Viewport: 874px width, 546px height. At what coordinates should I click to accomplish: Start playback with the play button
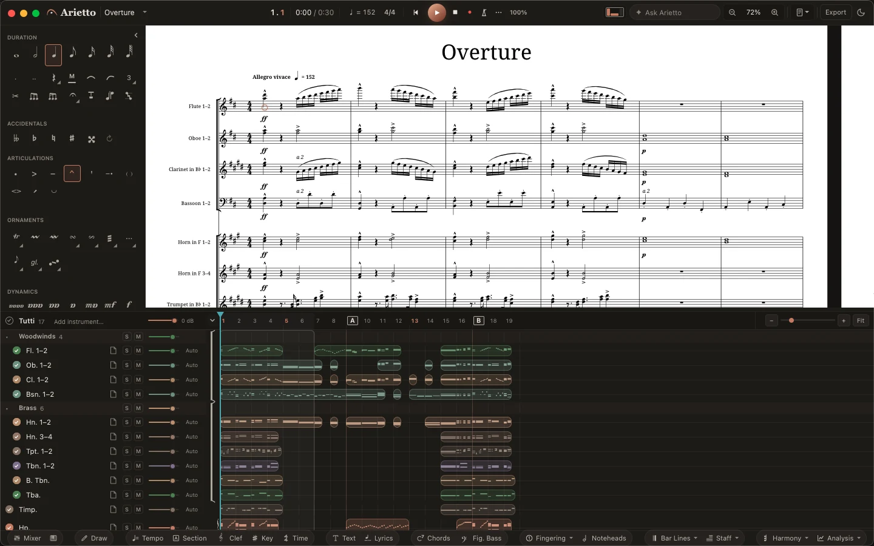point(436,13)
